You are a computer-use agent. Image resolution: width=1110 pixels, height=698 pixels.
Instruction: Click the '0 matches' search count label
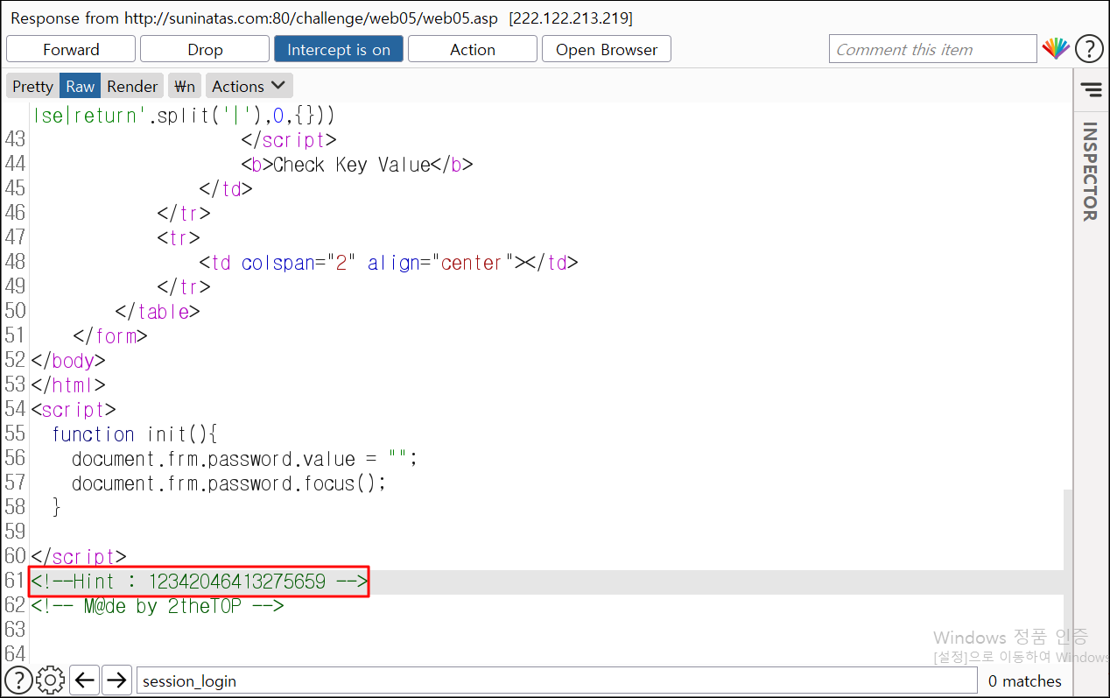pyautogui.click(x=1024, y=680)
